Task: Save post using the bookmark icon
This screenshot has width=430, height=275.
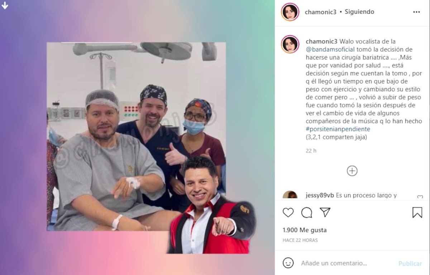Action: click(x=417, y=212)
